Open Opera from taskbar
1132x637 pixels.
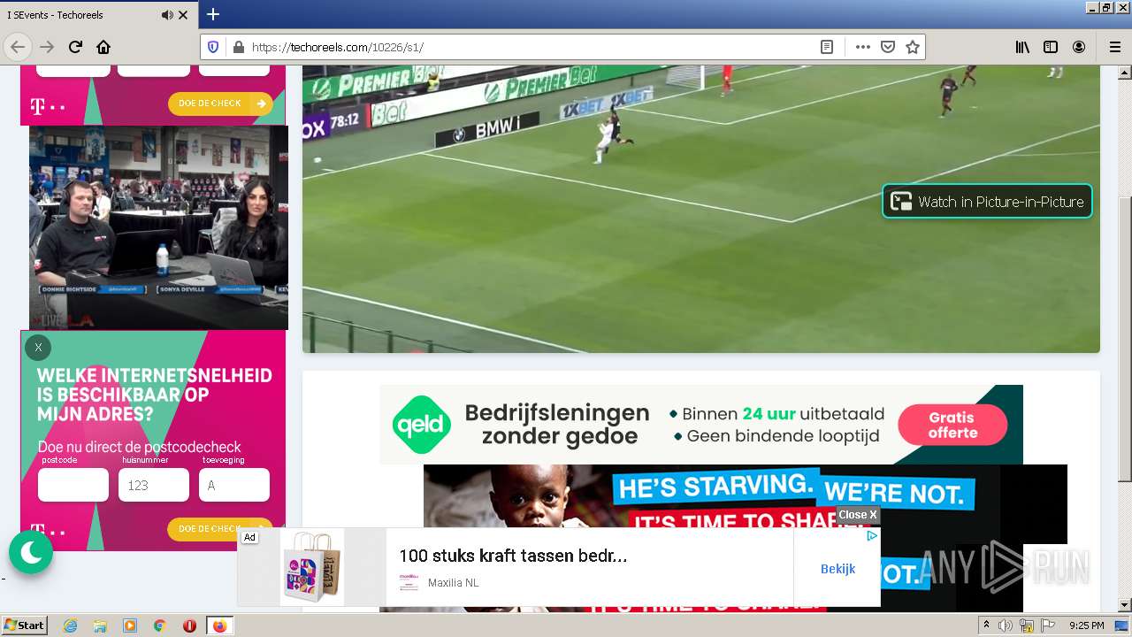point(189,625)
